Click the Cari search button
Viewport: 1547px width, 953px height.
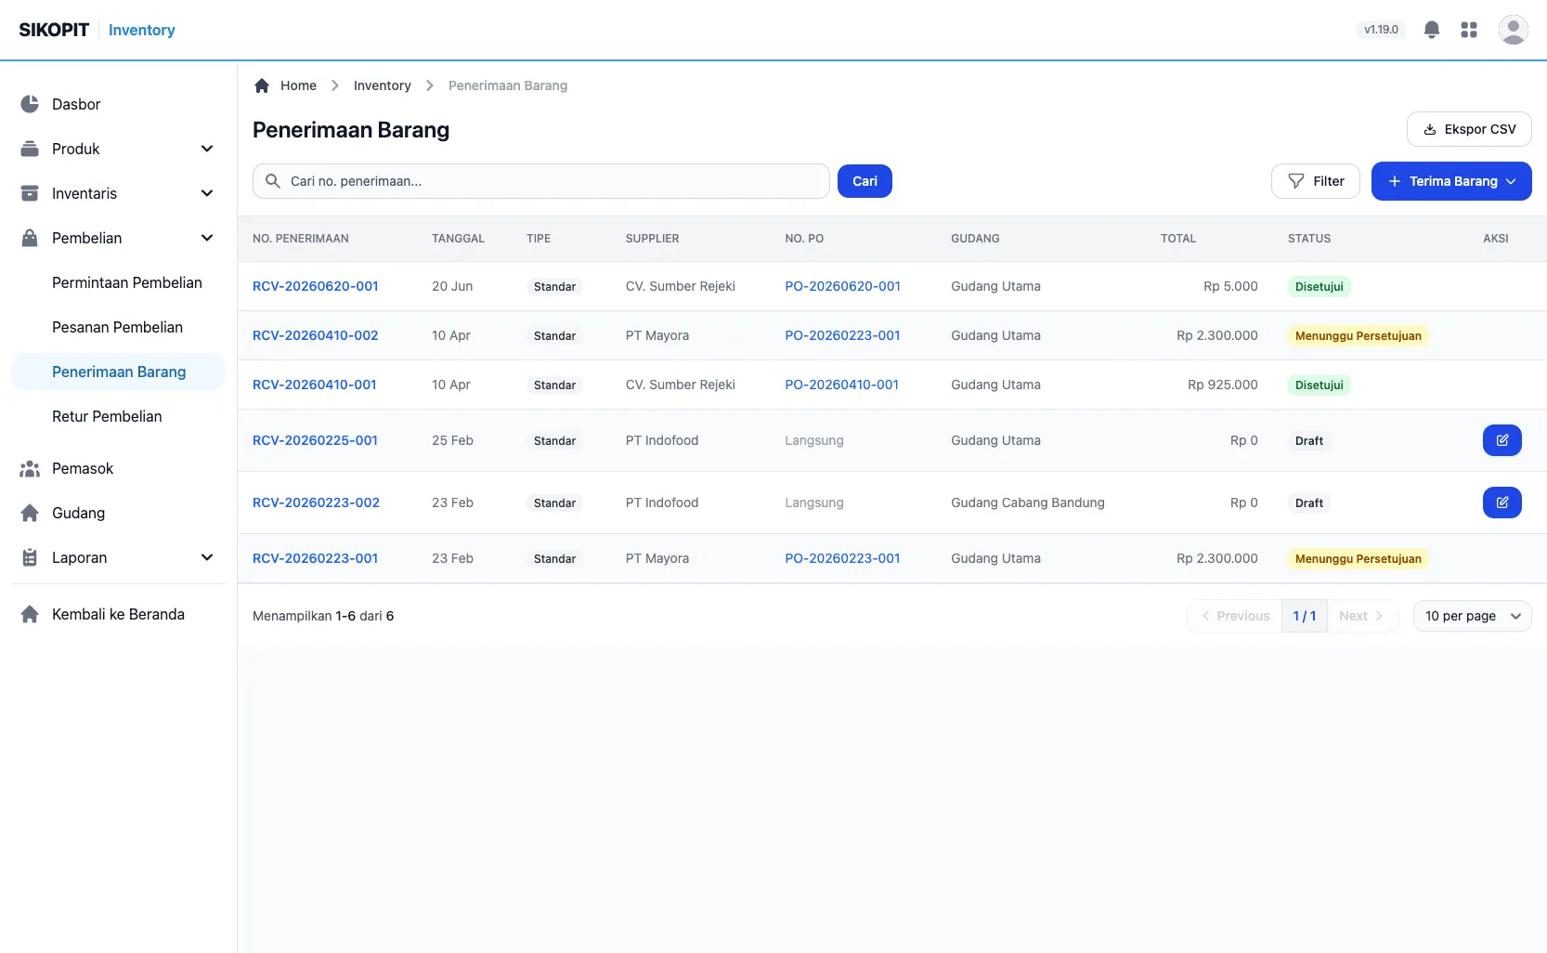point(864,181)
